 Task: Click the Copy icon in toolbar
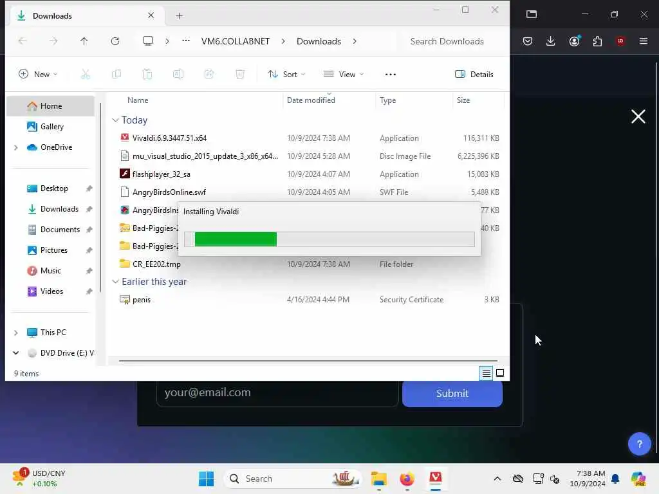116,75
